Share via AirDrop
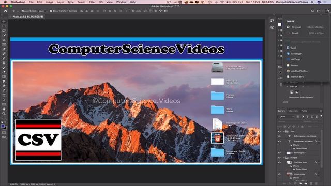 [295, 59]
